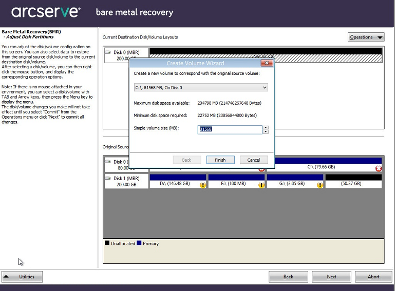The width and height of the screenshot is (396, 291).
Task: Click the bottom Back navigation button
Action: [x=288, y=277]
